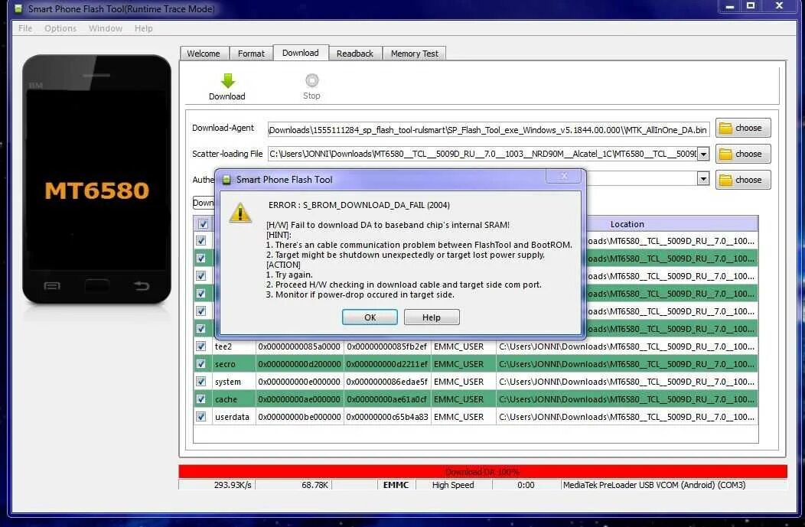Click the green Download arrow icon
Screen dimensions: 805x527
(x=227, y=80)
